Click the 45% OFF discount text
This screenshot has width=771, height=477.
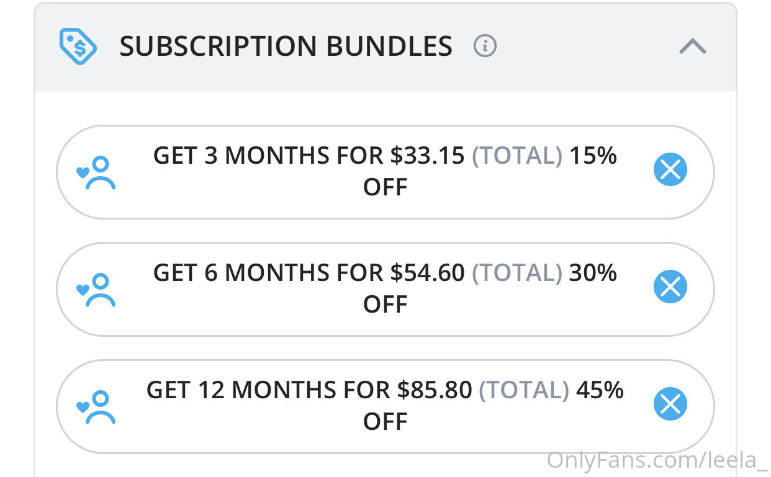coord(600,391)
